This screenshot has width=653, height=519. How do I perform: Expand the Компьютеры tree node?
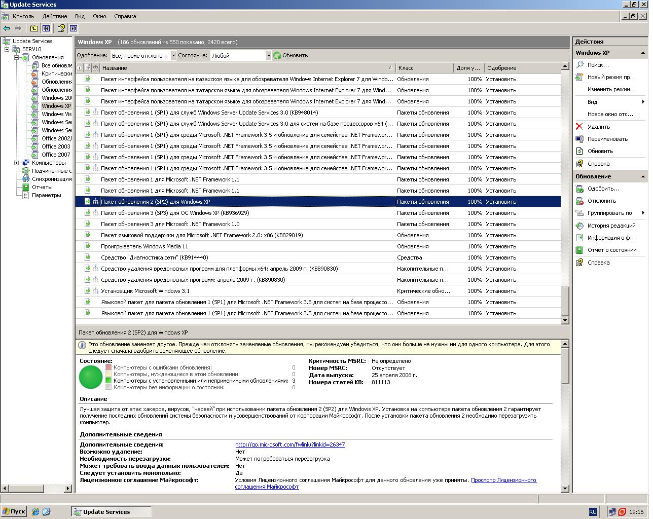(x=16, y=163)
